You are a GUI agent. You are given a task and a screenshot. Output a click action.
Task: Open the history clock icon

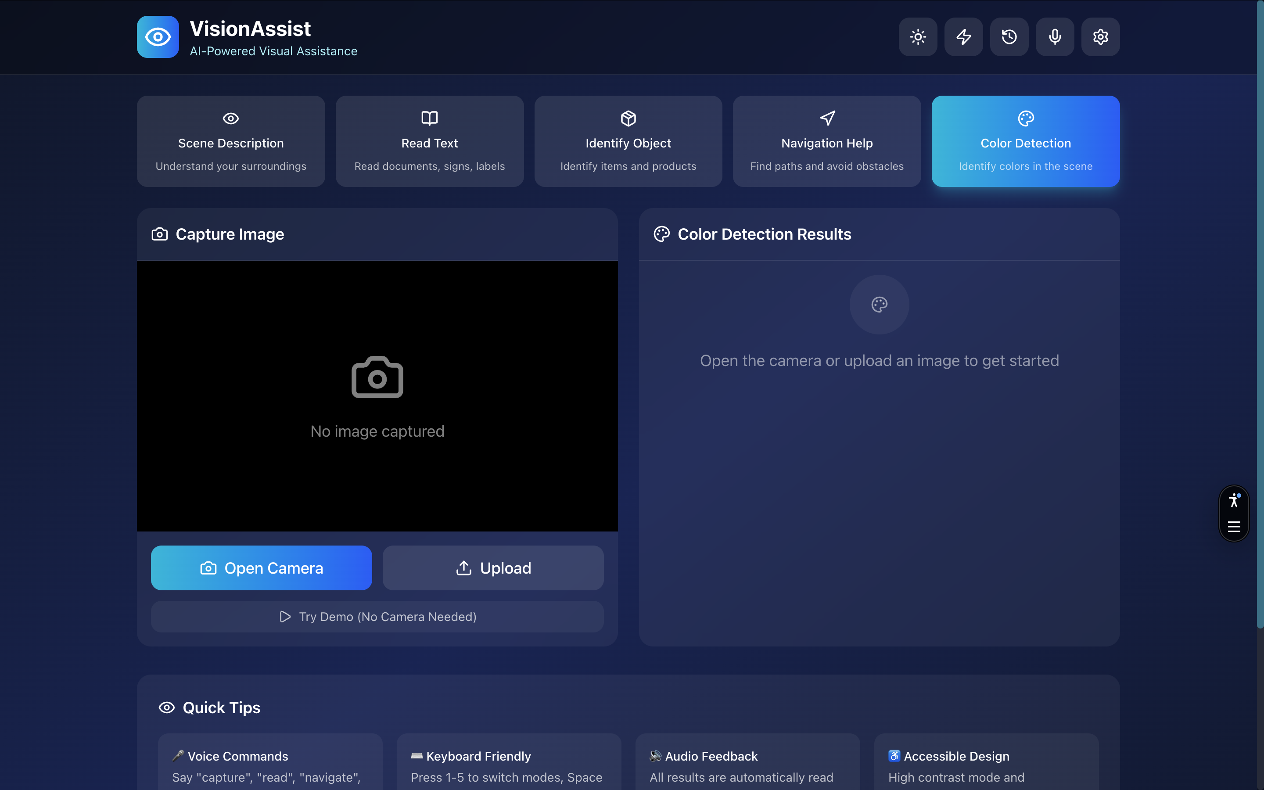1009,36
